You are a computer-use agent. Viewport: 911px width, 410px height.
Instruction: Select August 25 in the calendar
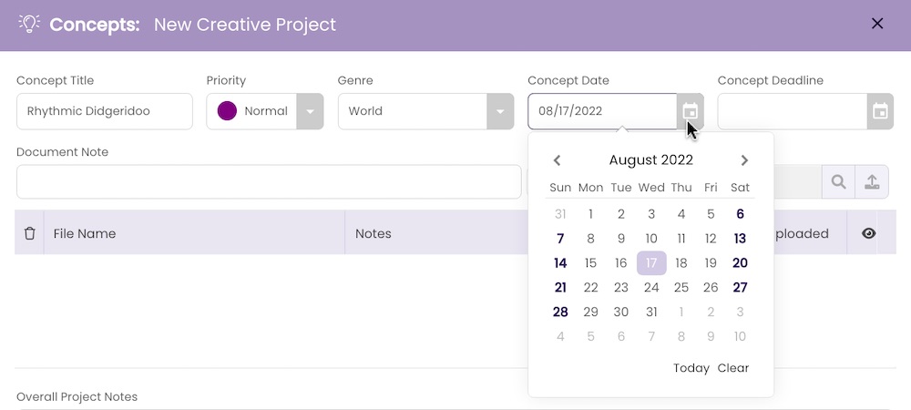coord(681,288)
